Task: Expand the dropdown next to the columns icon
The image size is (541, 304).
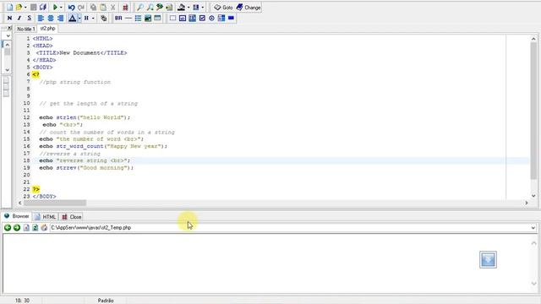Action: tap(203, 8)
